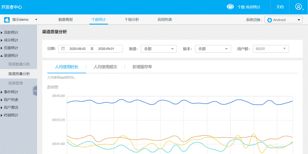Open the user account avatar menu
308x154 pixels.
299,7
